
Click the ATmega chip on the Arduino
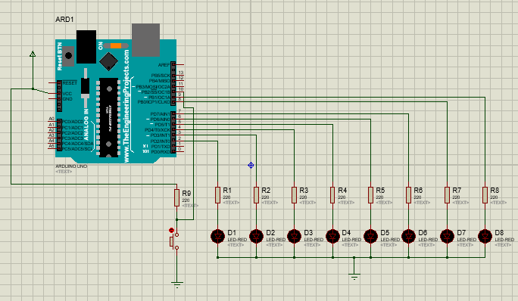click(x=108, y=118)
